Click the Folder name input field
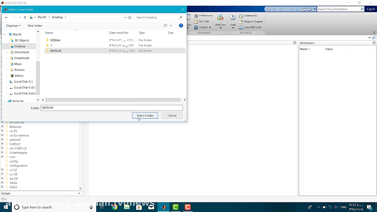 point(112,108)
